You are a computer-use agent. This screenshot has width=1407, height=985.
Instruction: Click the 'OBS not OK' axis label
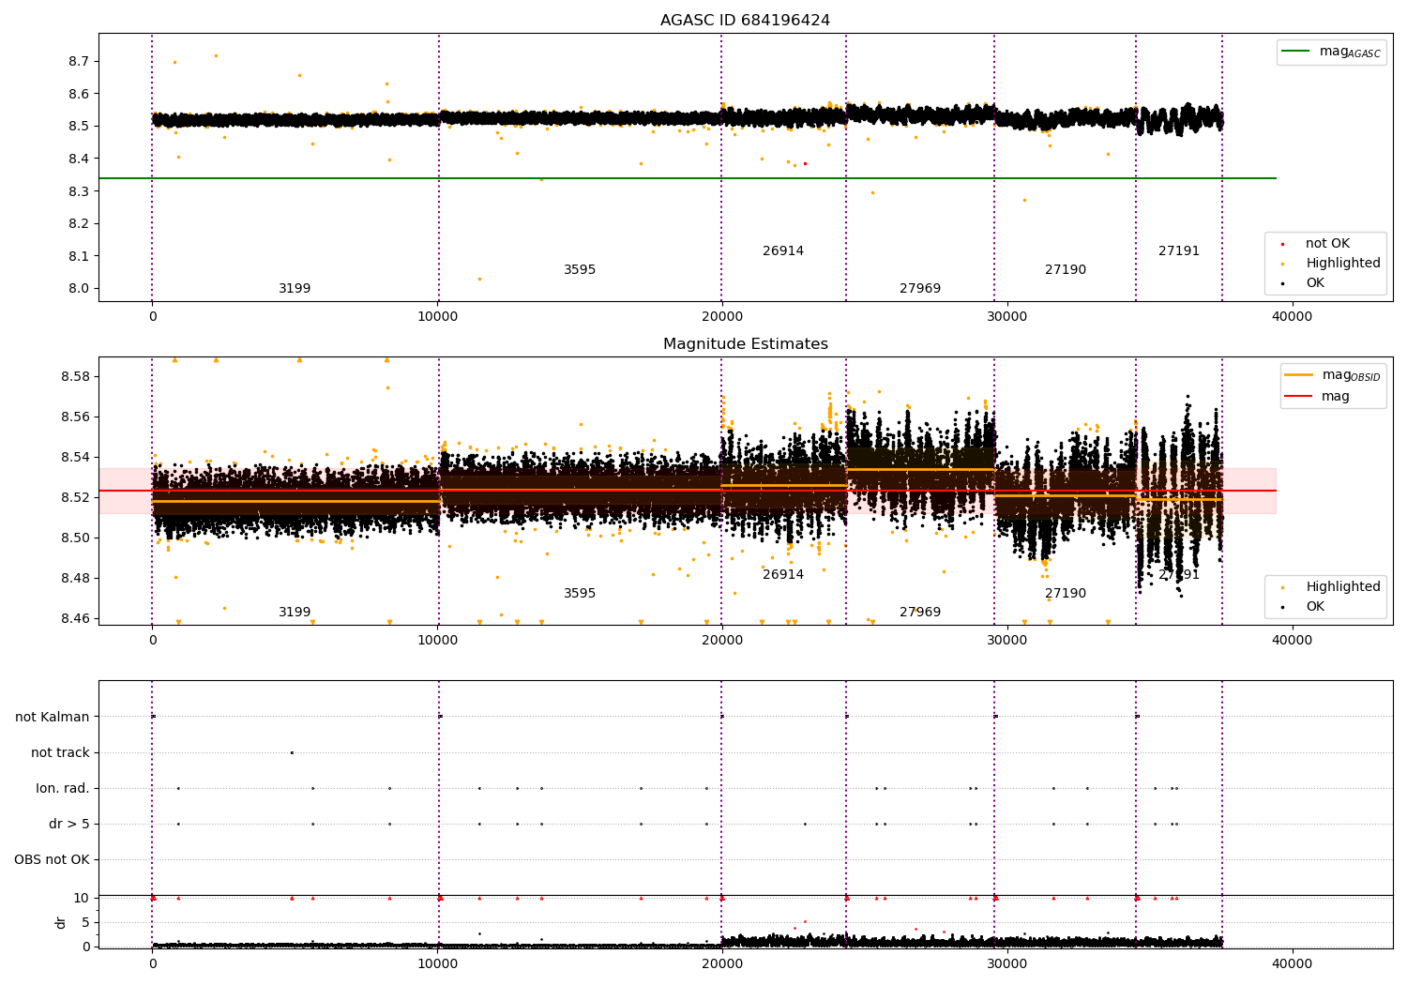tap(53, 860)
